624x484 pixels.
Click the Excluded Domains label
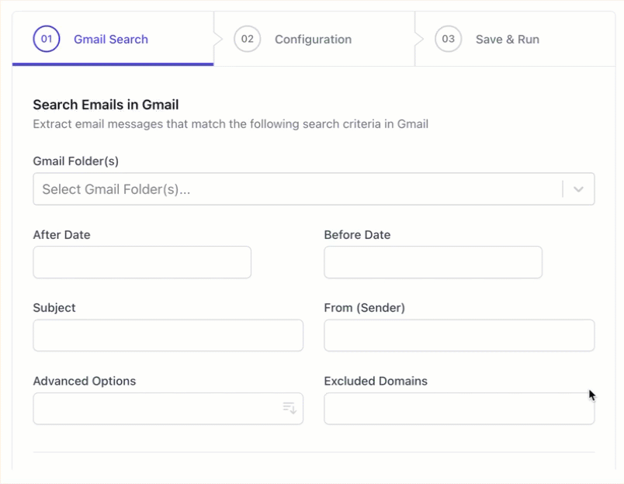pos(376,381)
